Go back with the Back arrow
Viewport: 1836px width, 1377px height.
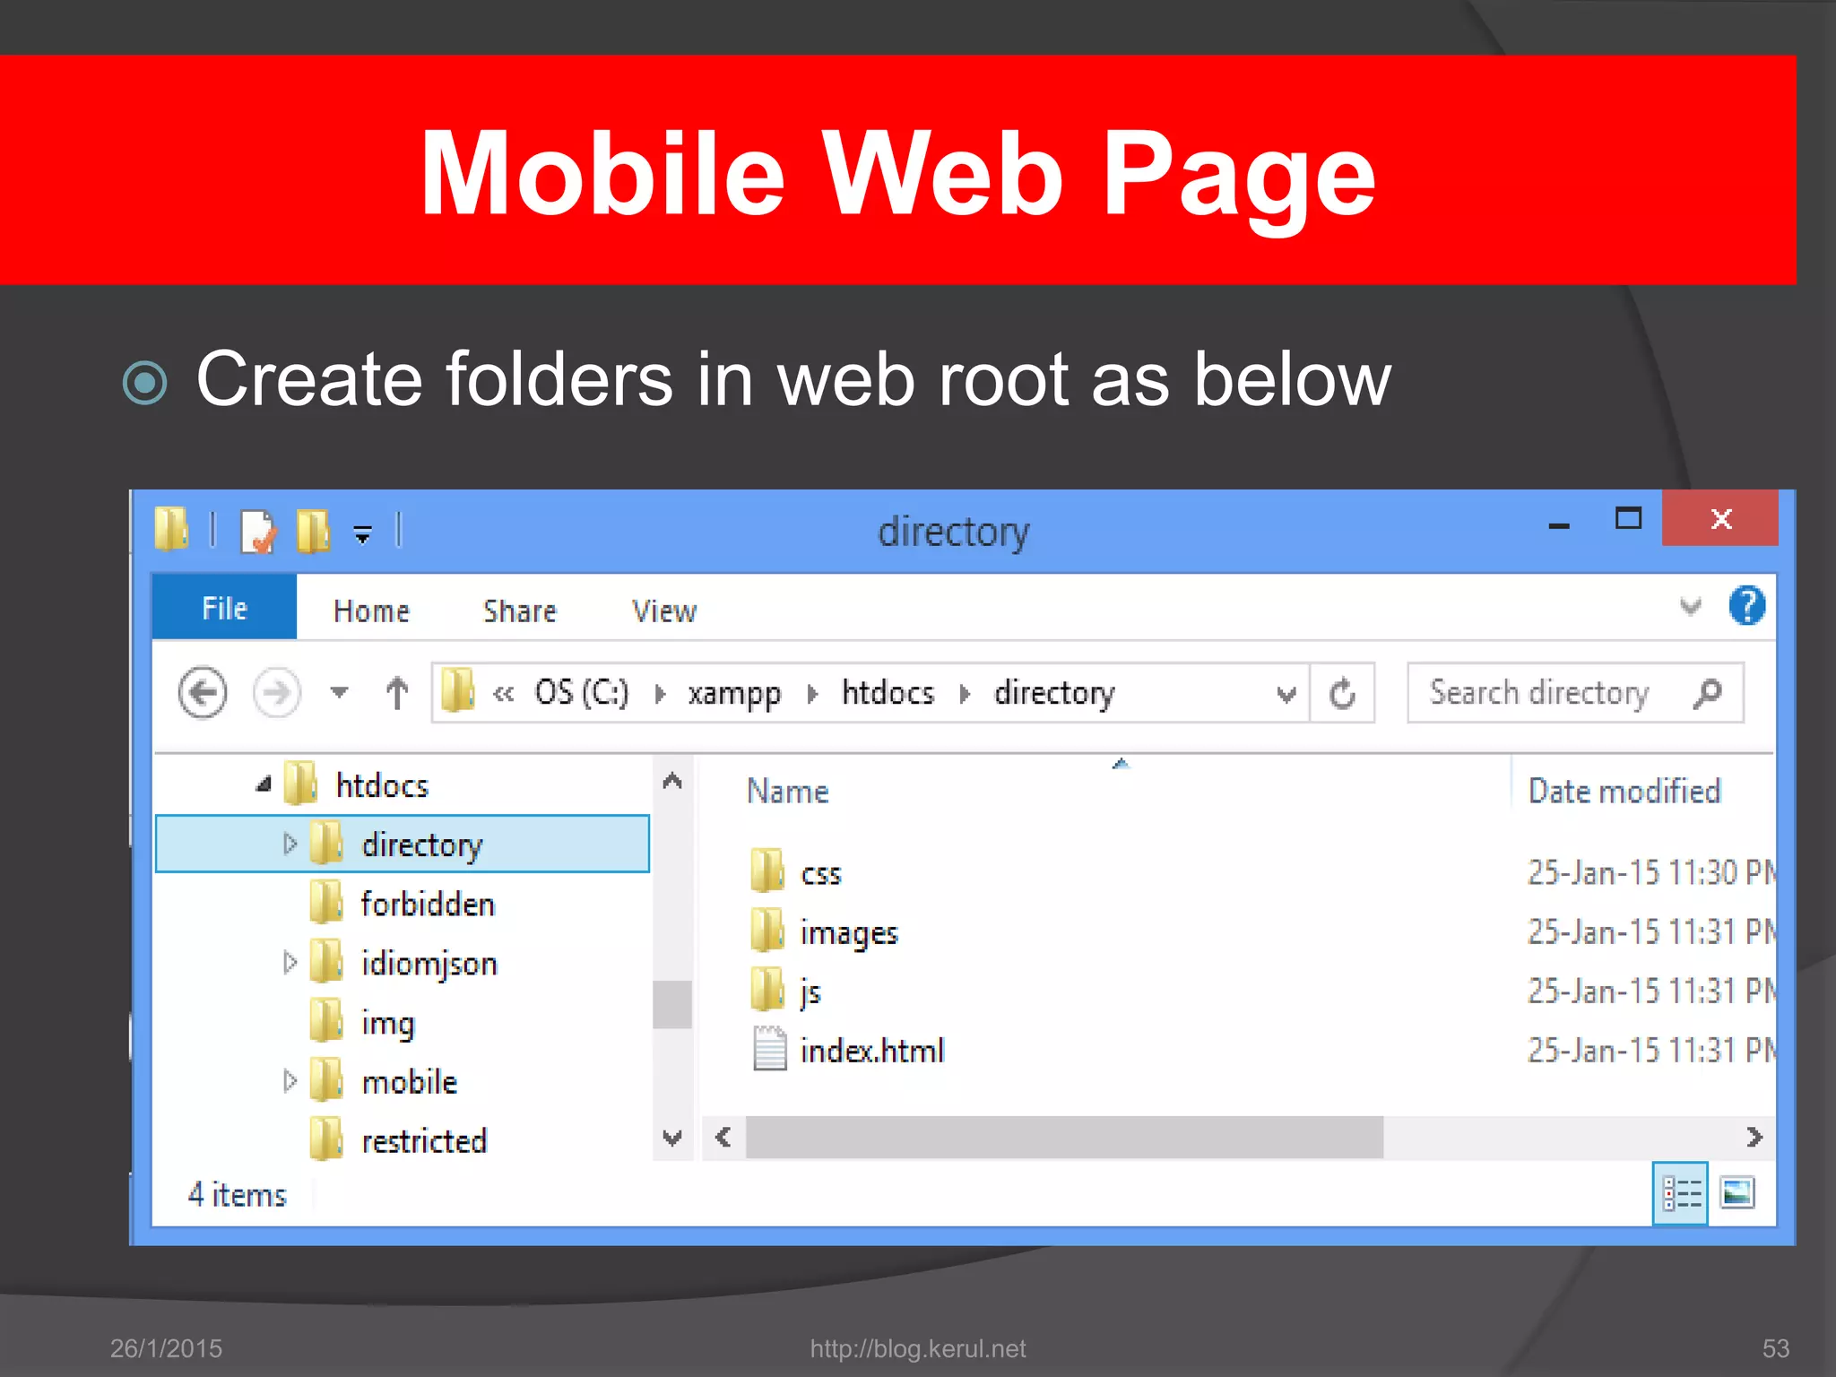[x=203, y=693]
